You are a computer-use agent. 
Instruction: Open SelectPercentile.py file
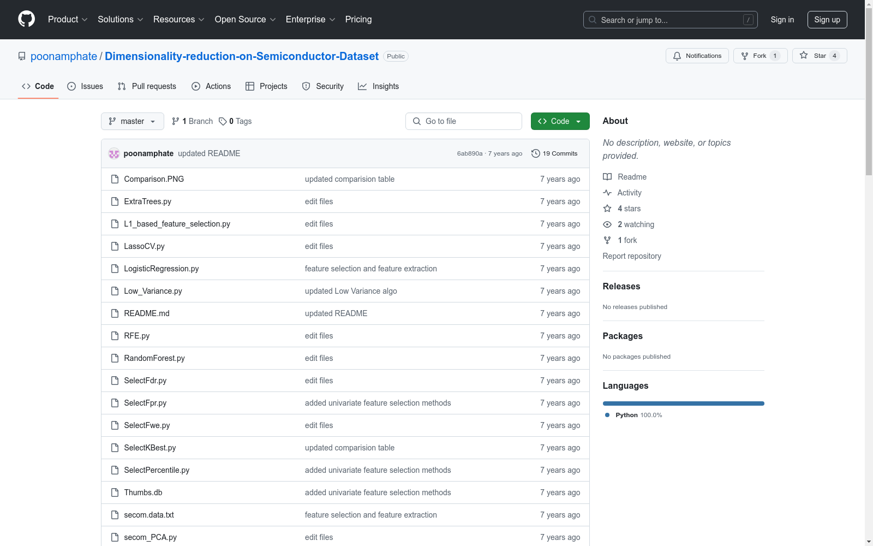coord(157,470)
